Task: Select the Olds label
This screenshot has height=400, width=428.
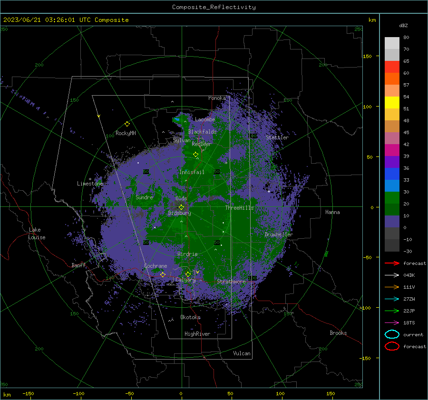Action: pos(181,198)
